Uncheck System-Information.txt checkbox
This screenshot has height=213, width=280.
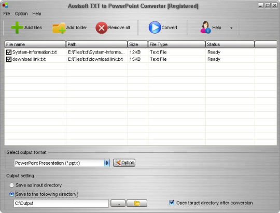[x=9, y=52]
